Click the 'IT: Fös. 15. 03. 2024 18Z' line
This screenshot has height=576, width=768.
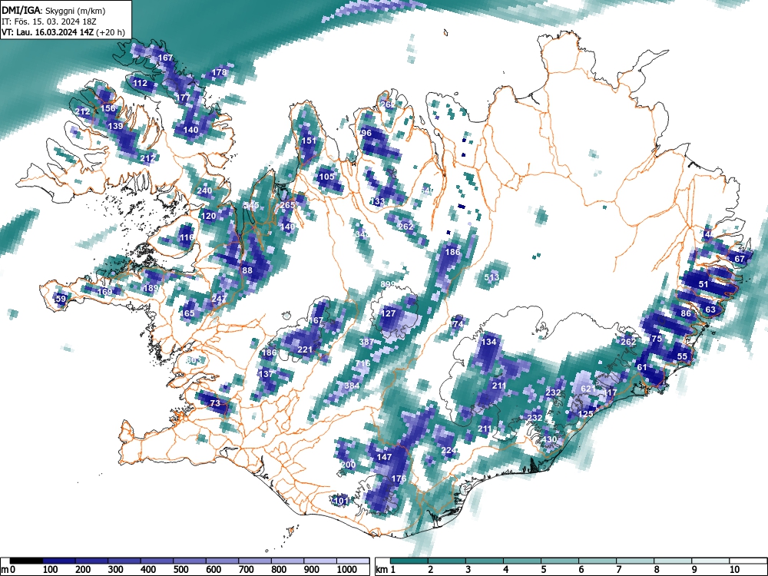click(49, 22)
